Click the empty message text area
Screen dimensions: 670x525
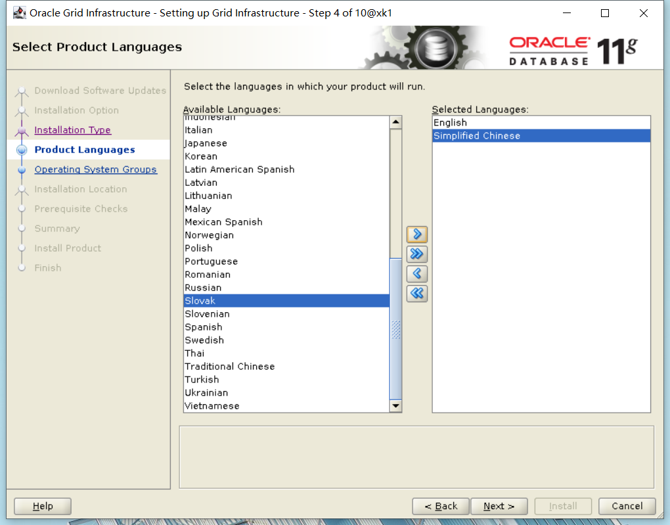click(x=416, y=457)
